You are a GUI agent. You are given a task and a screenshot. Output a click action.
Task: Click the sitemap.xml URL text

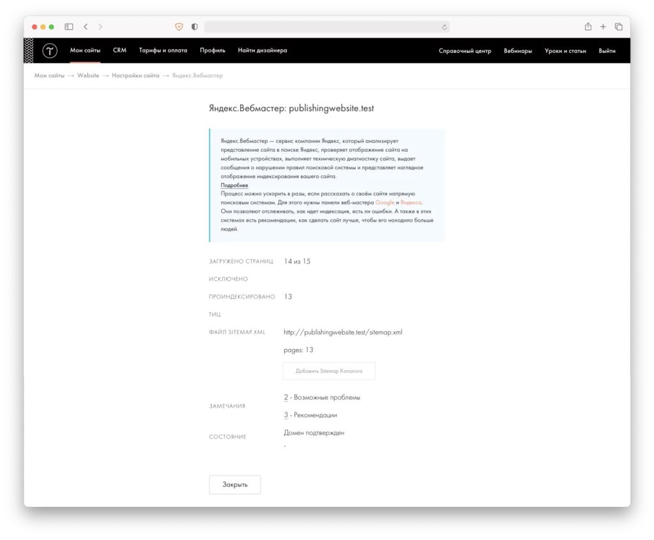click(343, 333)
